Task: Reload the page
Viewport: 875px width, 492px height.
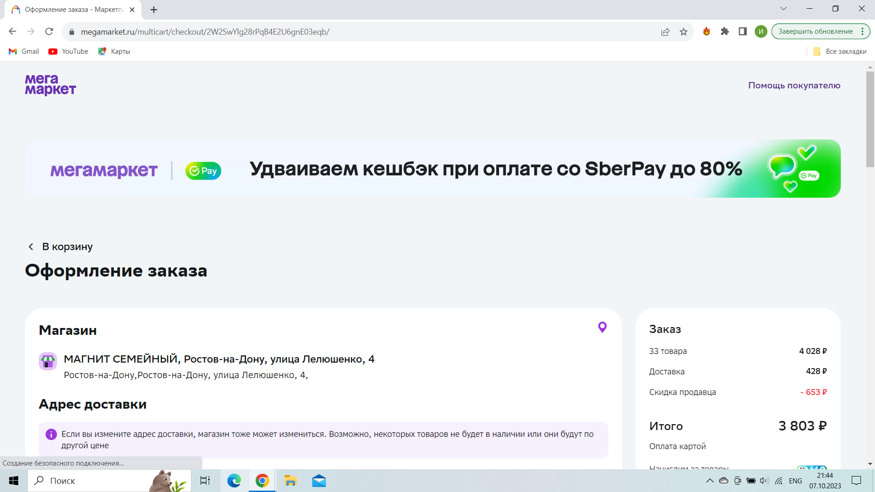Action: 49,31
